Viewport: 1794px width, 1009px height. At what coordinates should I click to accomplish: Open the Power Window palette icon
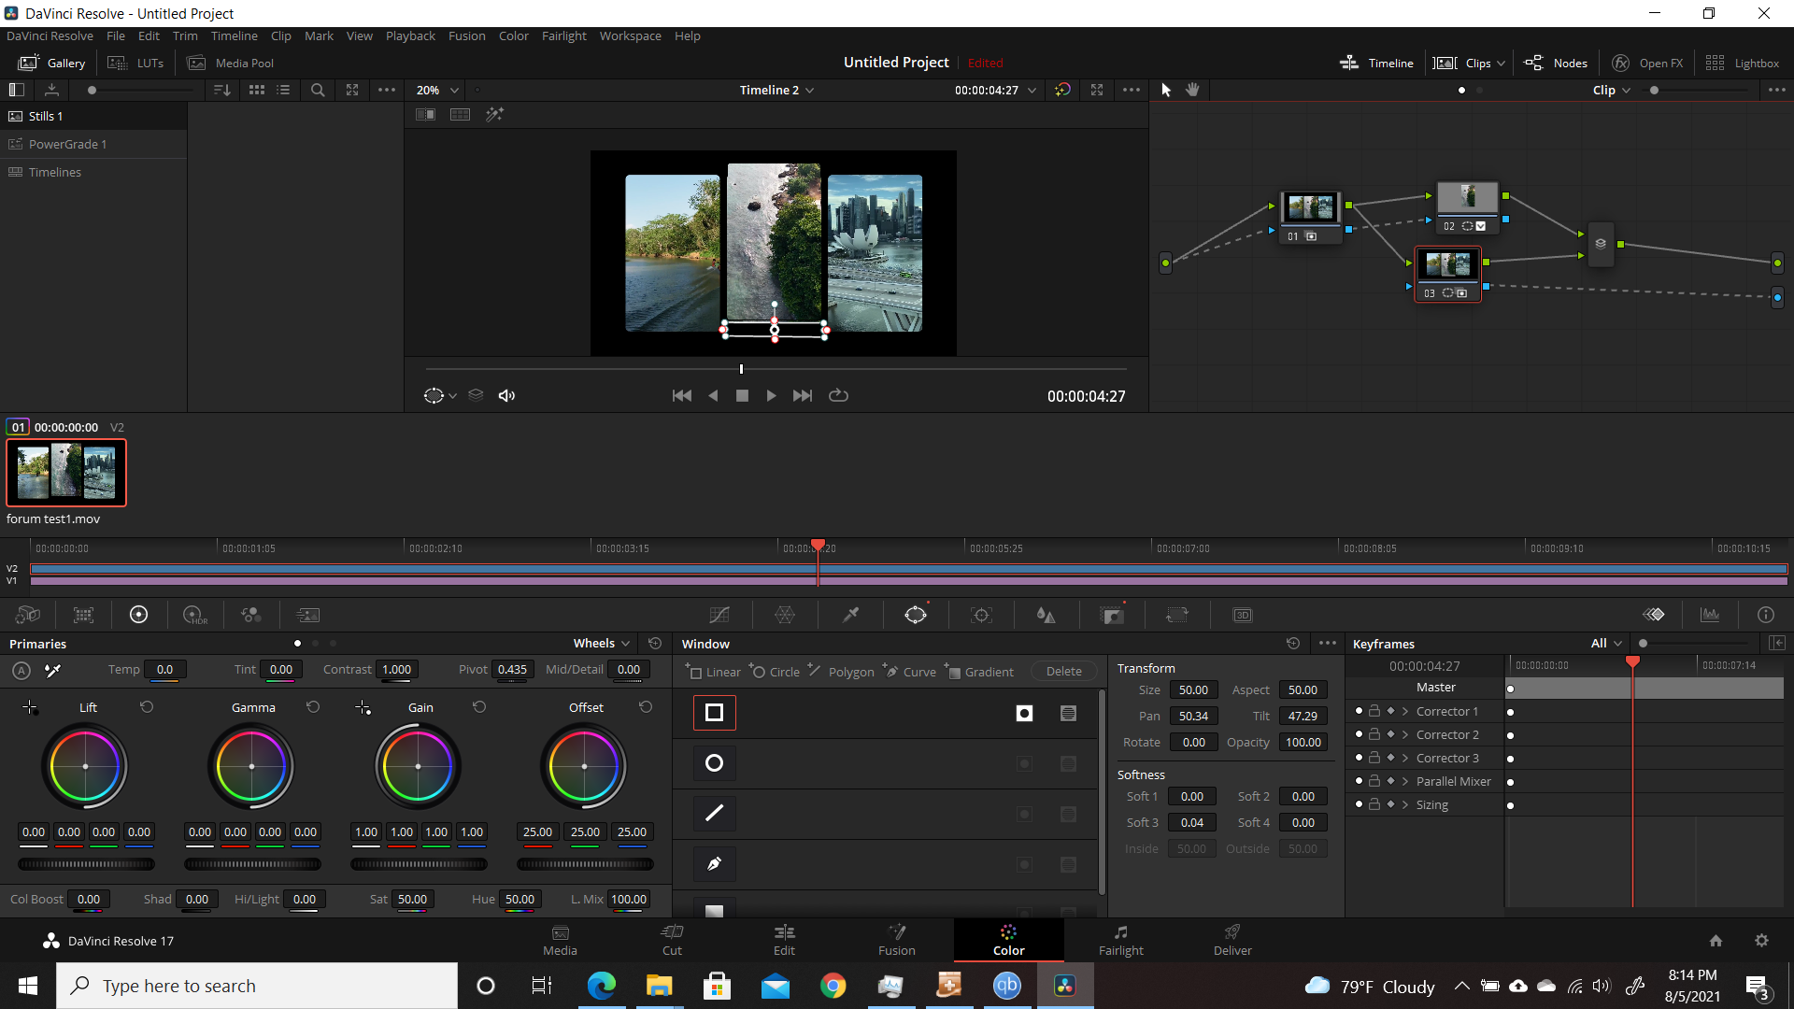916,615
